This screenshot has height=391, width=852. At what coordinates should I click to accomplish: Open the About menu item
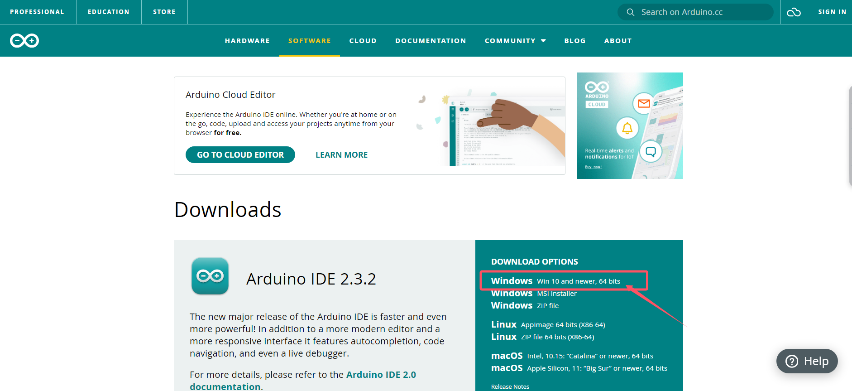coord(618,41)
